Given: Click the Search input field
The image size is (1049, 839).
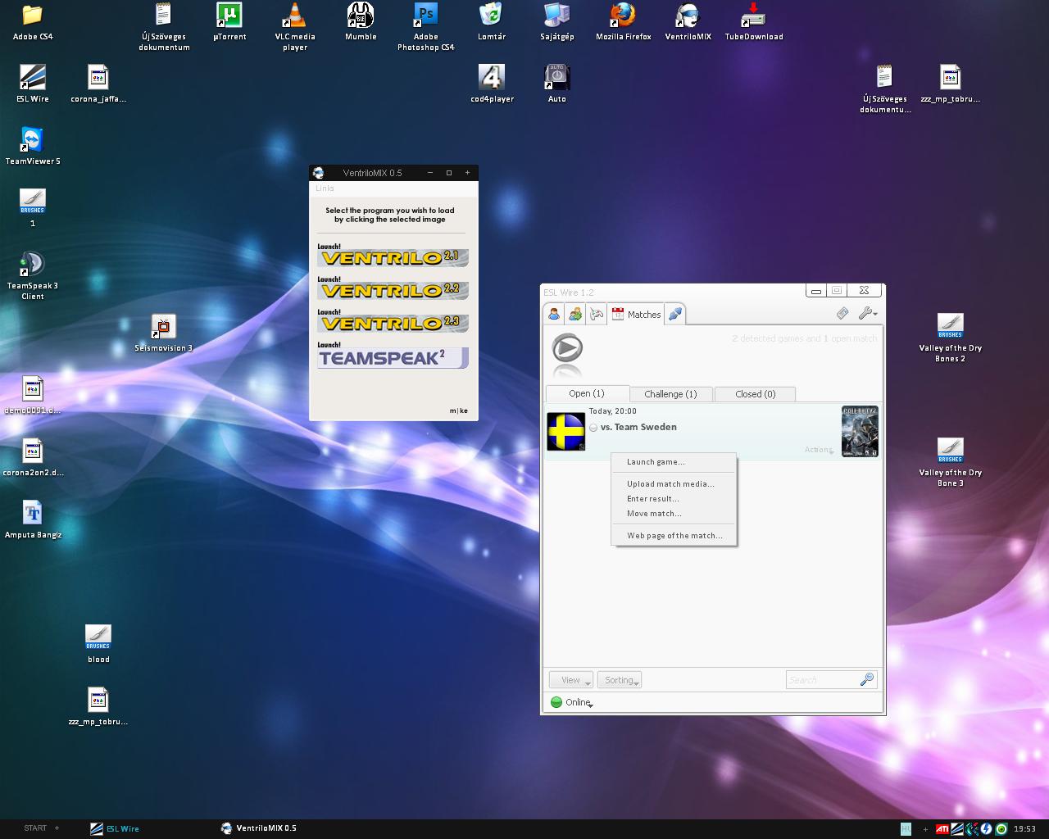Looking at the screenshot, I should [821, 680].
